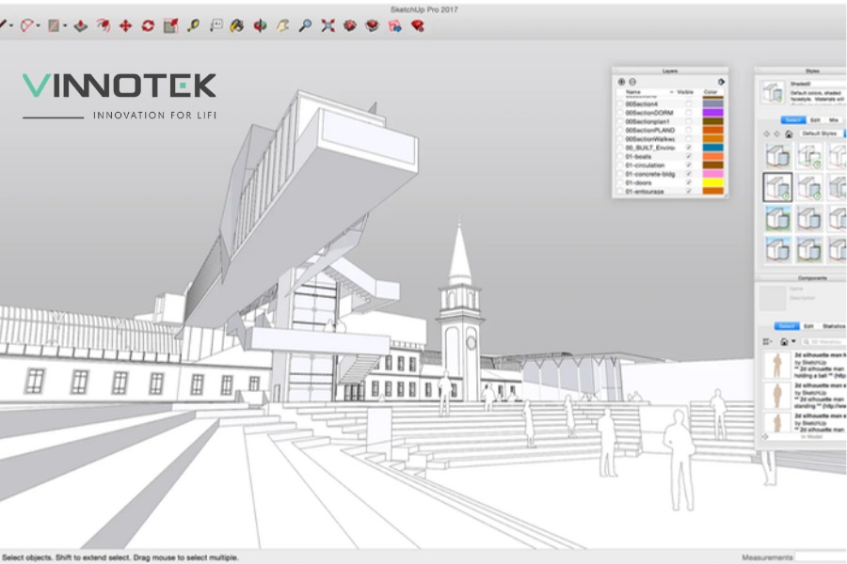Viewport: 847px width, 564px height.
Task: Click the Zoom Extents tool
Action: click(x=328, y=25)
